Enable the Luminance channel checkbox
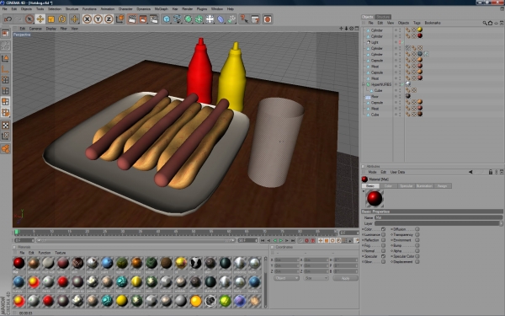The width and height of the screenshot is (505, 316). pyautogui.click(x=383, y=235)
